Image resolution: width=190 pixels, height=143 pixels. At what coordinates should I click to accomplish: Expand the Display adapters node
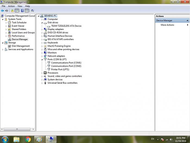click(x=42, y=29)
